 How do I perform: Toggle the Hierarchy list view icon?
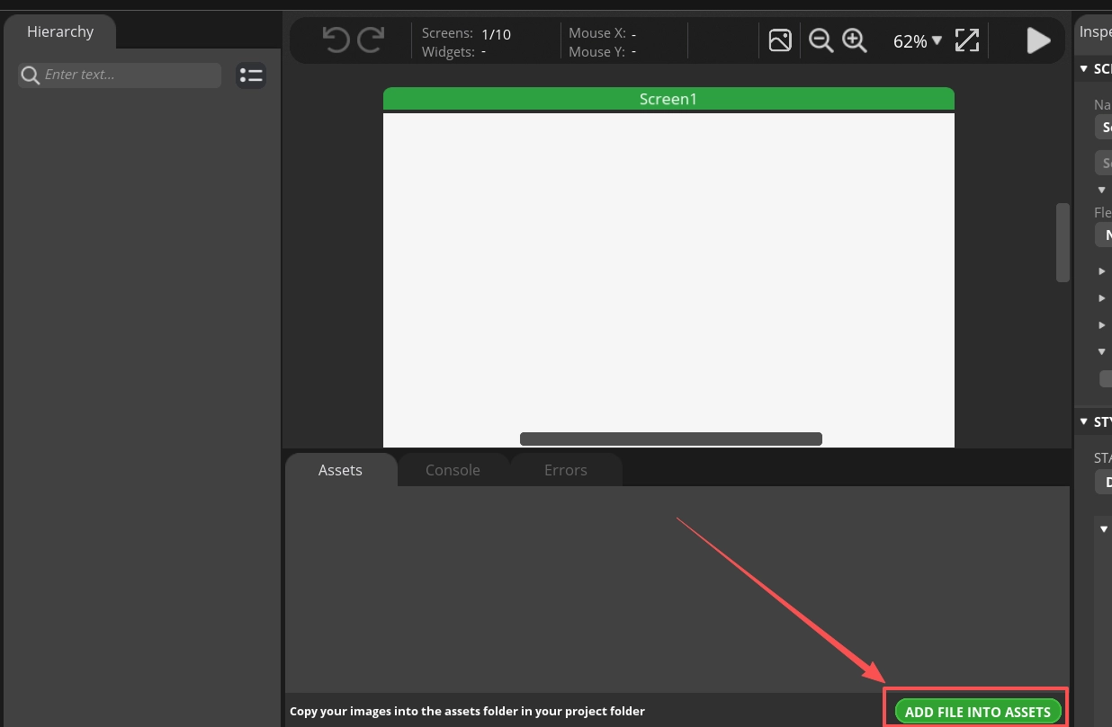tap(251, 75)
